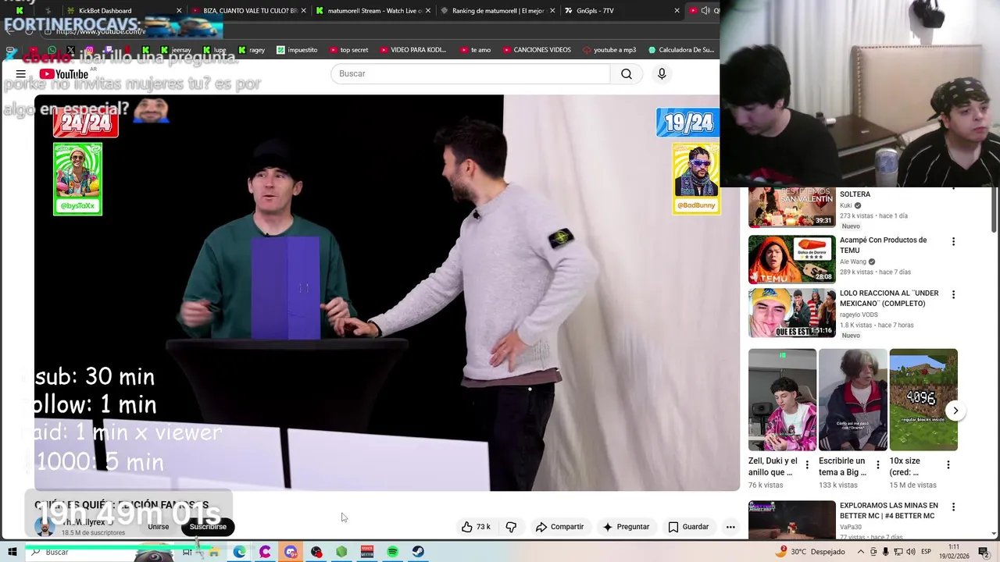1000x562 pixels.
Task: Open Microsoft Edge from taskbar
Action: coord(240,552)
